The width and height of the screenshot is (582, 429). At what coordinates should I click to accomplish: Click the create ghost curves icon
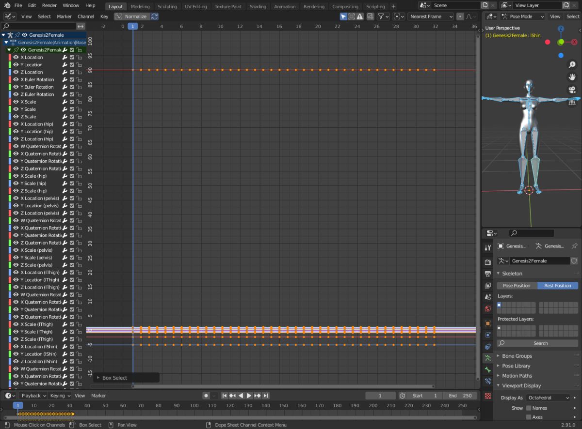pos(371,16)
